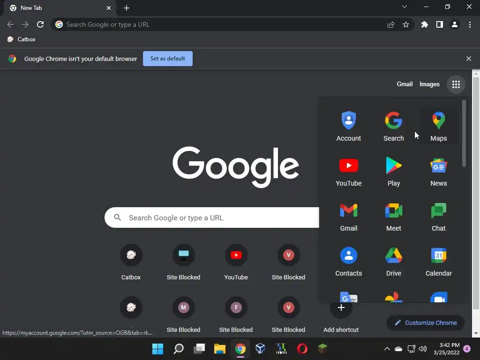This screenshot has height=360, width=480.
Task: Toggle the Chrome side panel
Action: tap(439, 24)
